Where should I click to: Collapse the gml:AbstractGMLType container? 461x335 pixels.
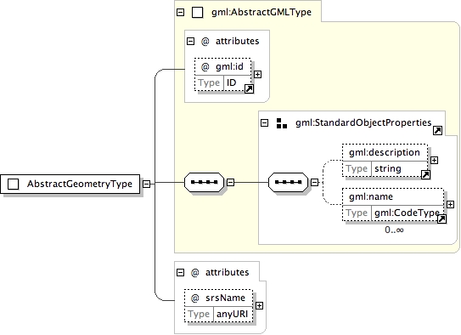pos(180,13)
